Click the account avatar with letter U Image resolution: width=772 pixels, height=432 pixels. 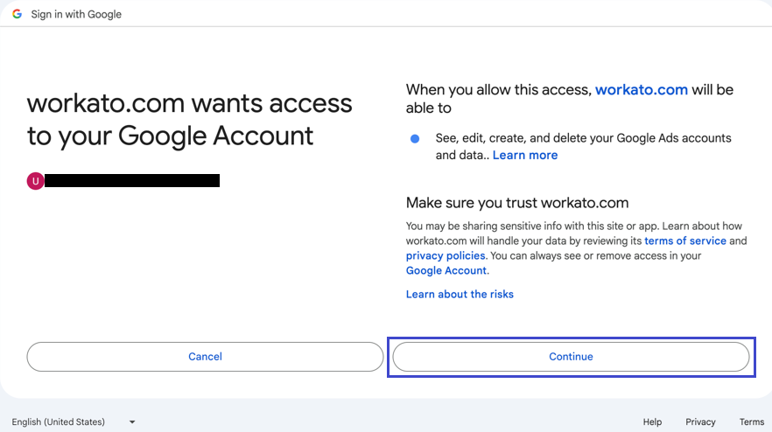[35, 181]
